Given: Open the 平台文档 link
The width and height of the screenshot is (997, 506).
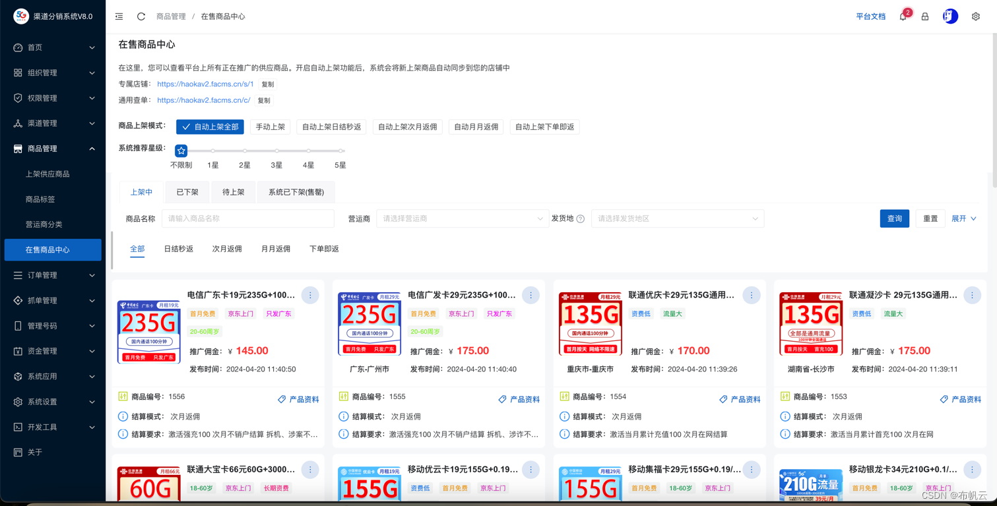Looking at the screenshot, I should click(x=870, y=16).
